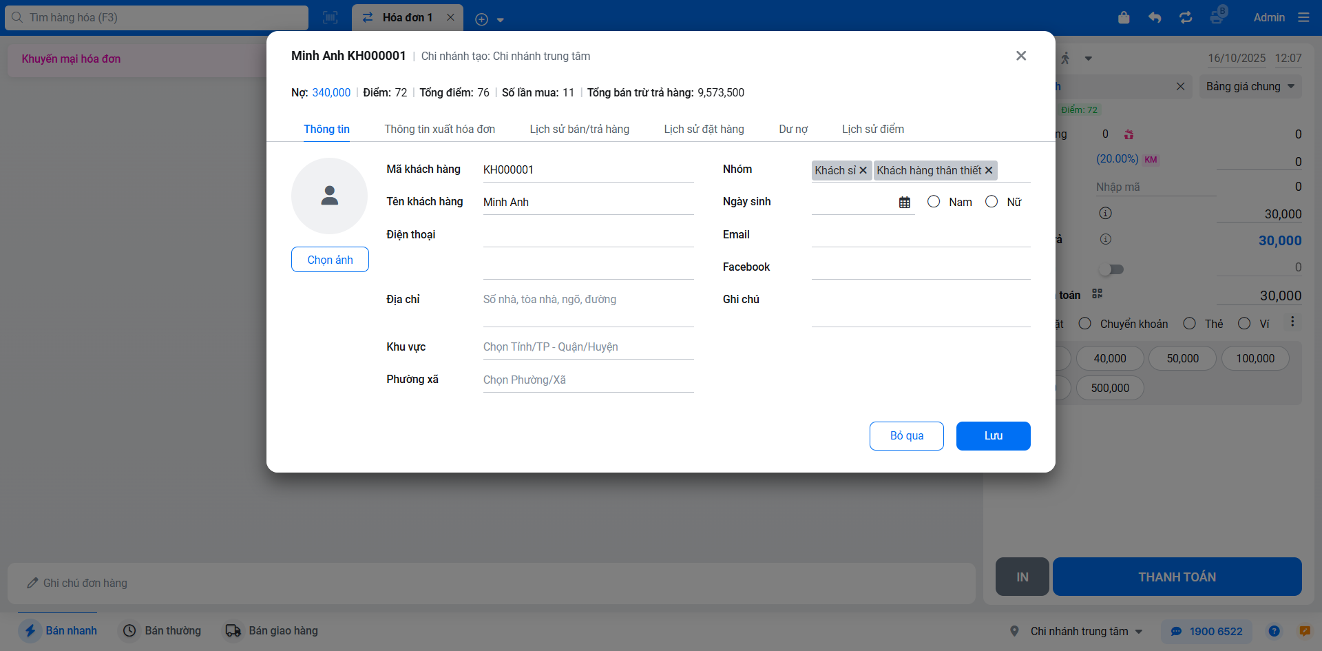
Task: Click the info icon beside blue 30,000
Action: coord(1105,239)
